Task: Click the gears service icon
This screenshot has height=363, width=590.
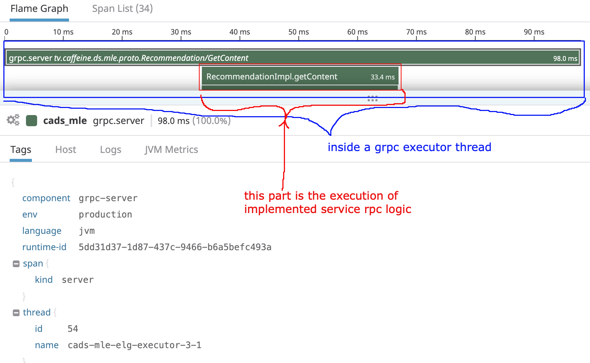Action: tap(13, 120)
